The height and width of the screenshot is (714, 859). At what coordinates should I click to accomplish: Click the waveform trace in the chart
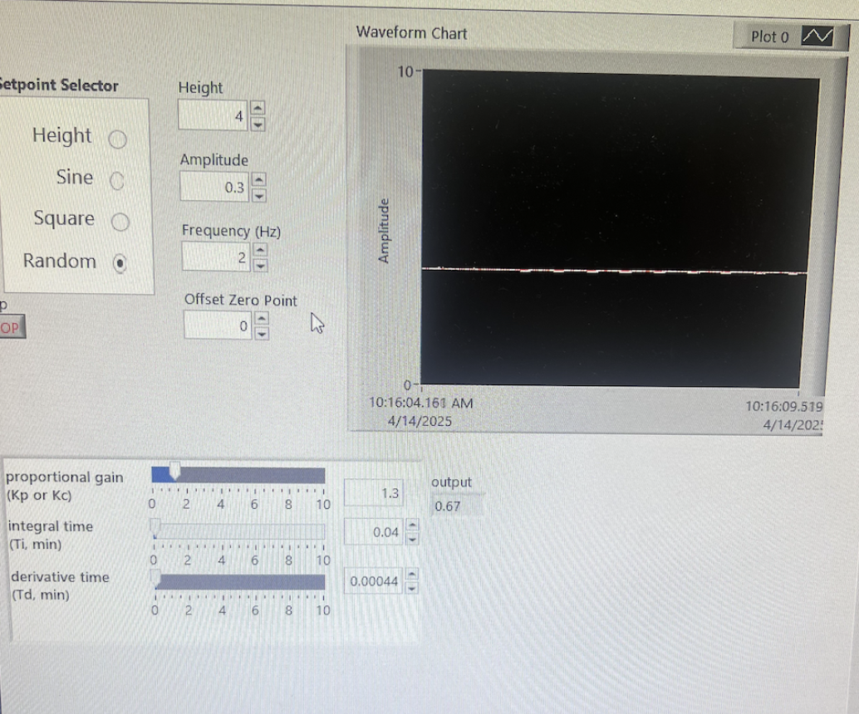pos(614,270)
